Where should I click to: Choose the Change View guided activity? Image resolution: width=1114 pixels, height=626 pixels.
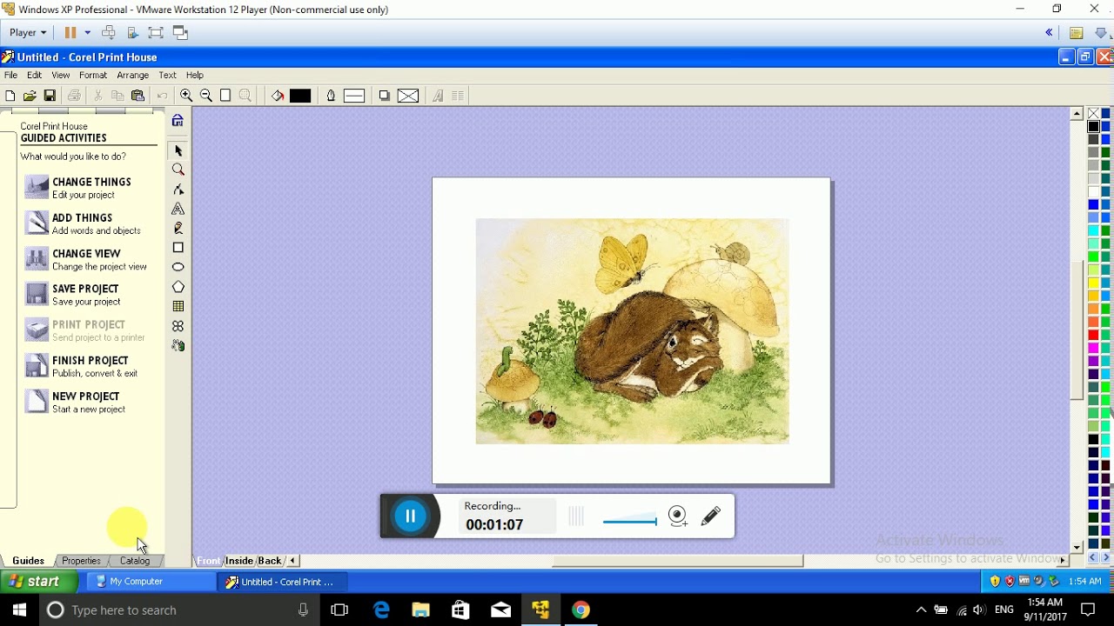click(x=85, y=260)
